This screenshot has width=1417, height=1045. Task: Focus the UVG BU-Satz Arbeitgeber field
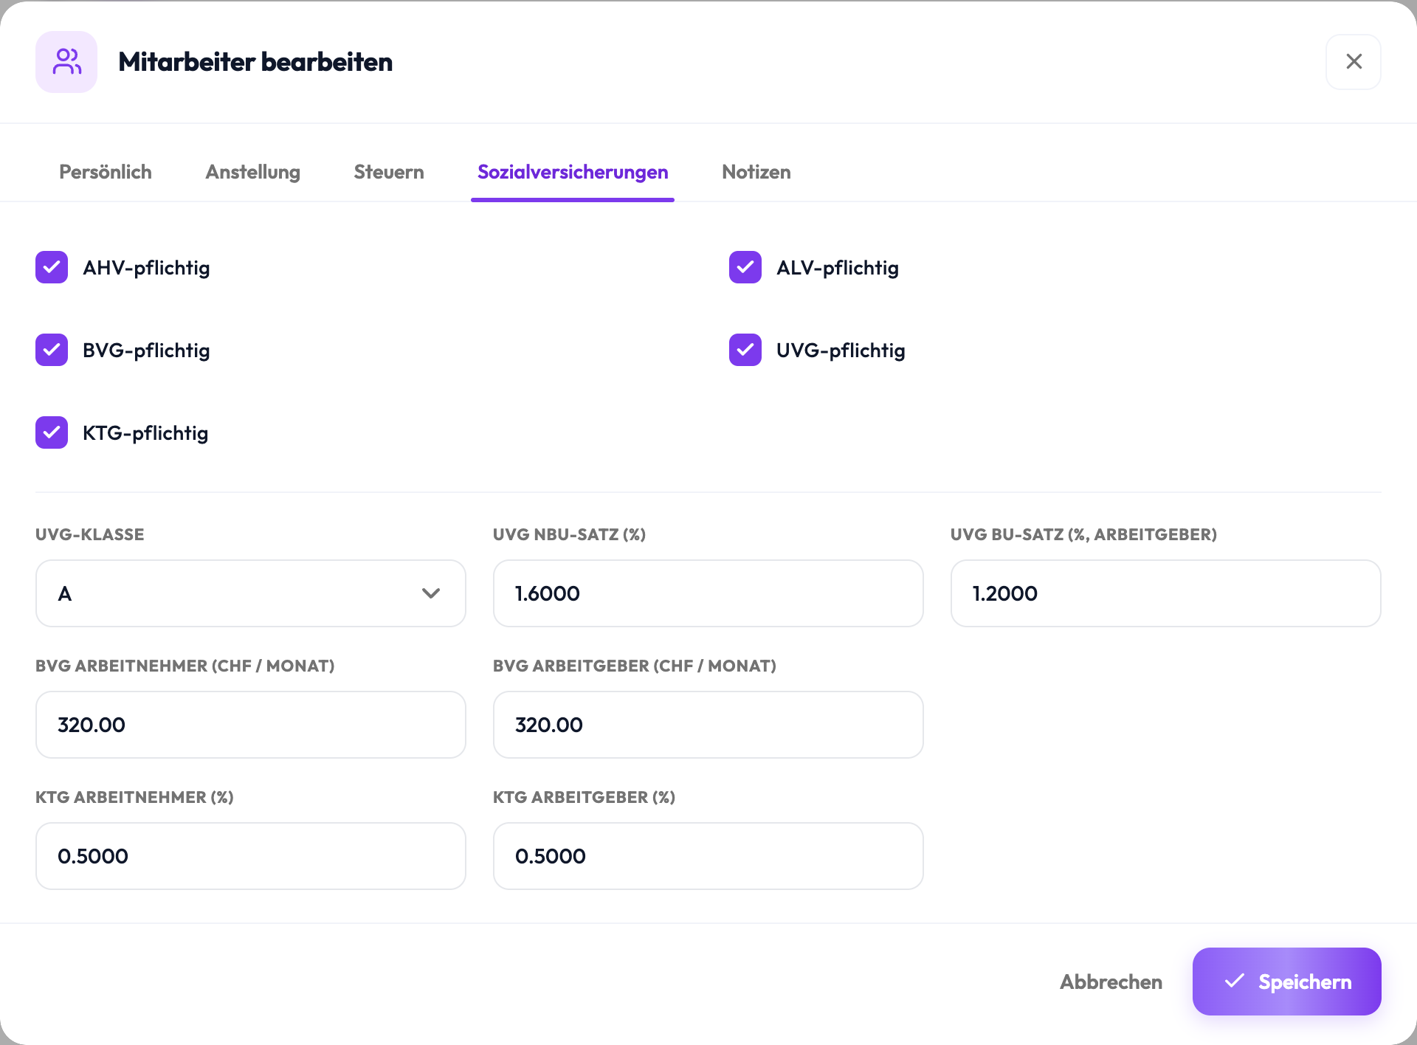pyautogui.click(x=1166, y=593)
